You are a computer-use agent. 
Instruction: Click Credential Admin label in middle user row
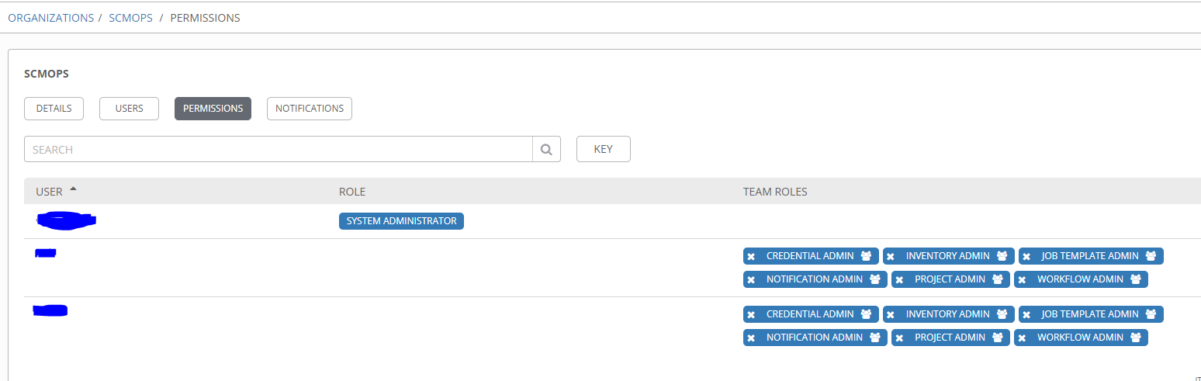(810, 256)
